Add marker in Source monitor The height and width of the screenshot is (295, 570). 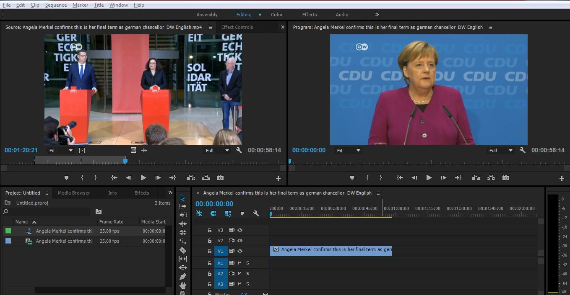66,177
